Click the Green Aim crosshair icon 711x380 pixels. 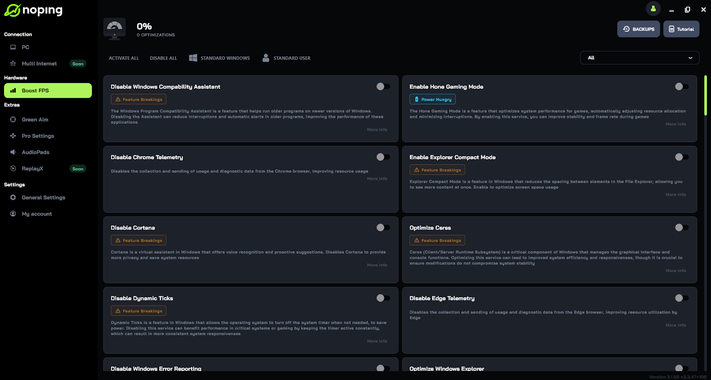point(13,119)
